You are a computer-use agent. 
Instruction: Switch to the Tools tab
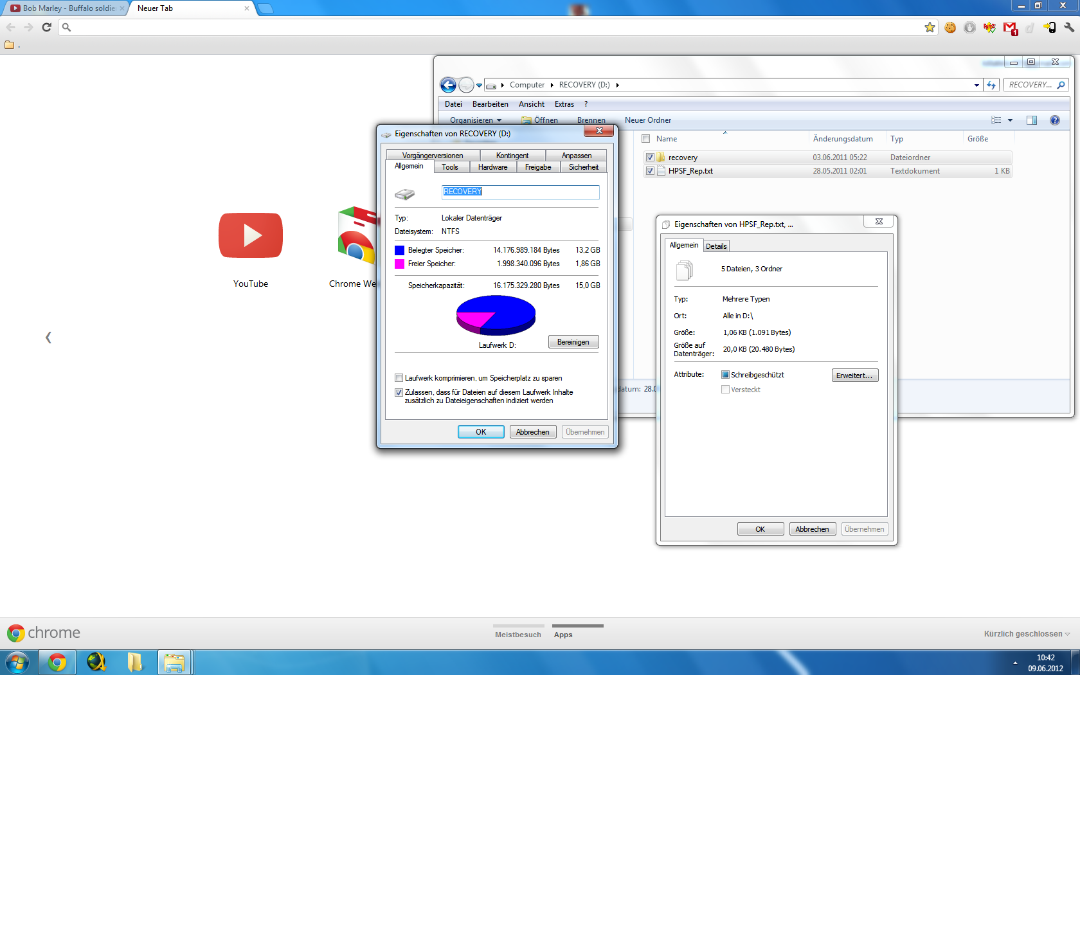click(450, 167)
